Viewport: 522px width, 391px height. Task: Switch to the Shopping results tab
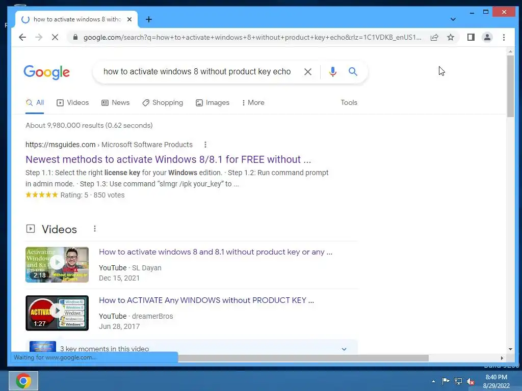(x=163, y=102)
